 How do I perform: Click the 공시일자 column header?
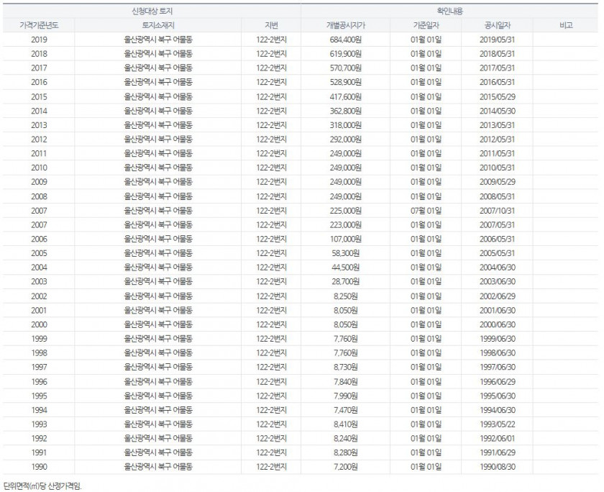498,25
